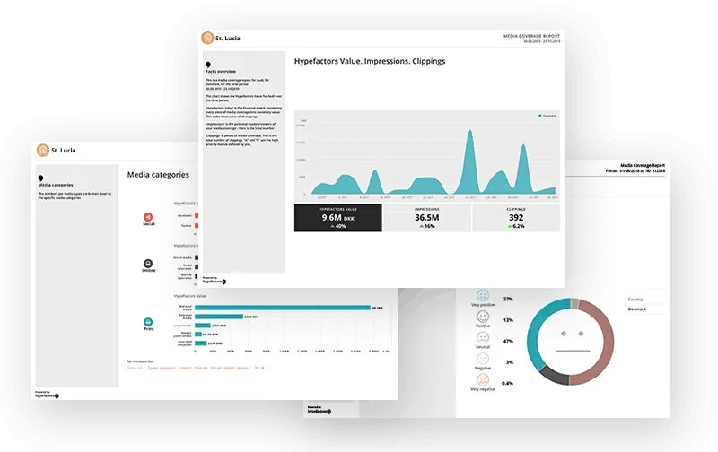Click the neutral face in the donut center

[x=573, y=342]
